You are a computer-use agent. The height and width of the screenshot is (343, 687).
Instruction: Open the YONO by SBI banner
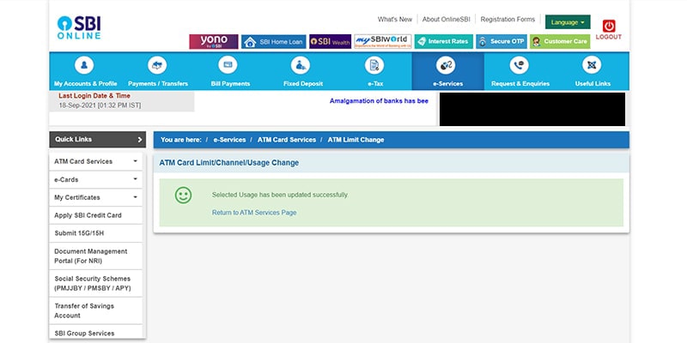click(x=213, y=41)
